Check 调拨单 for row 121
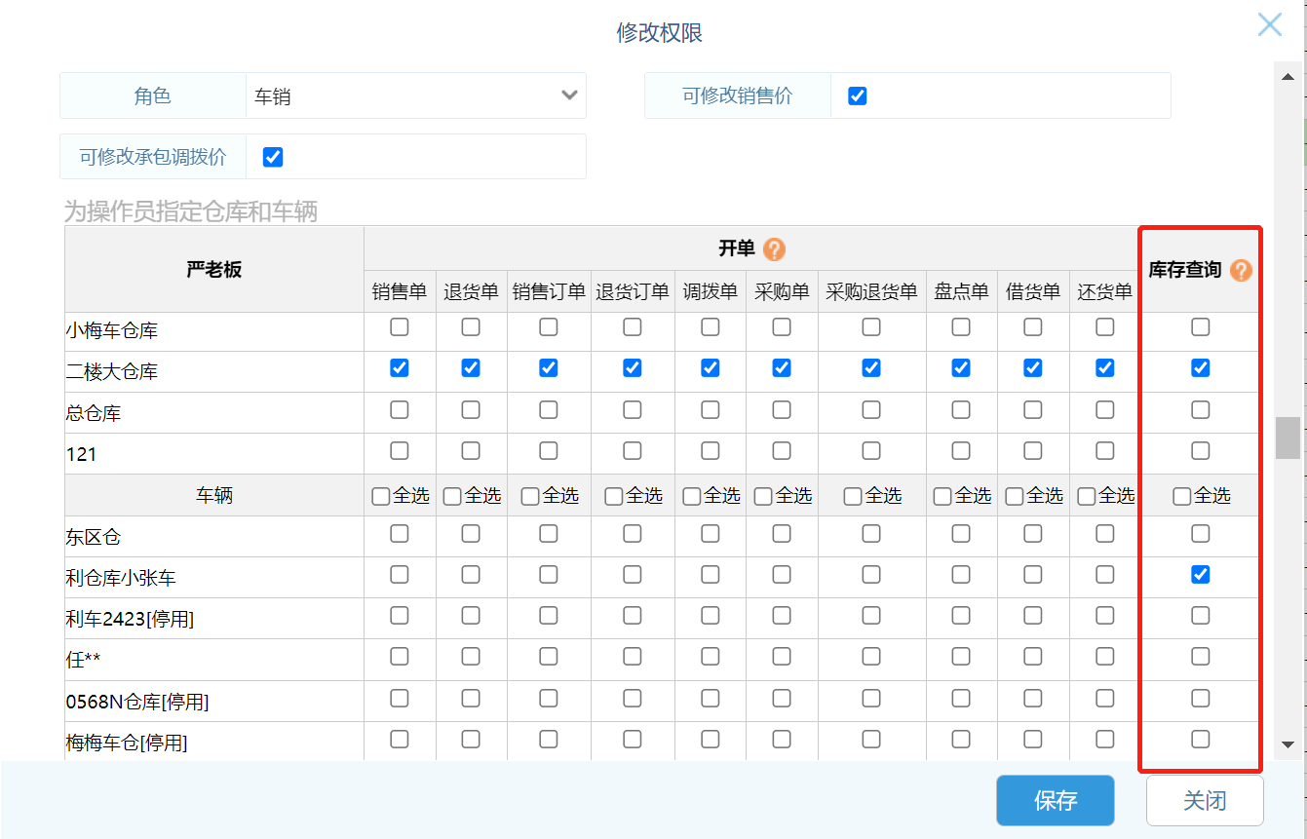 point(711,450)
